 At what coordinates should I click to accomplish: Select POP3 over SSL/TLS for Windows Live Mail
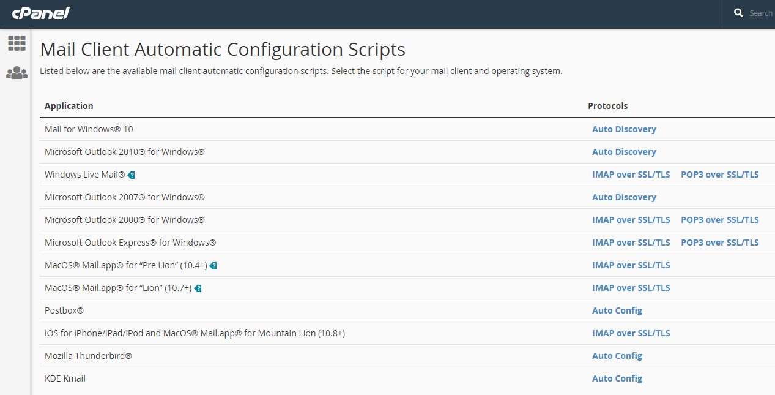coord(720,175)
